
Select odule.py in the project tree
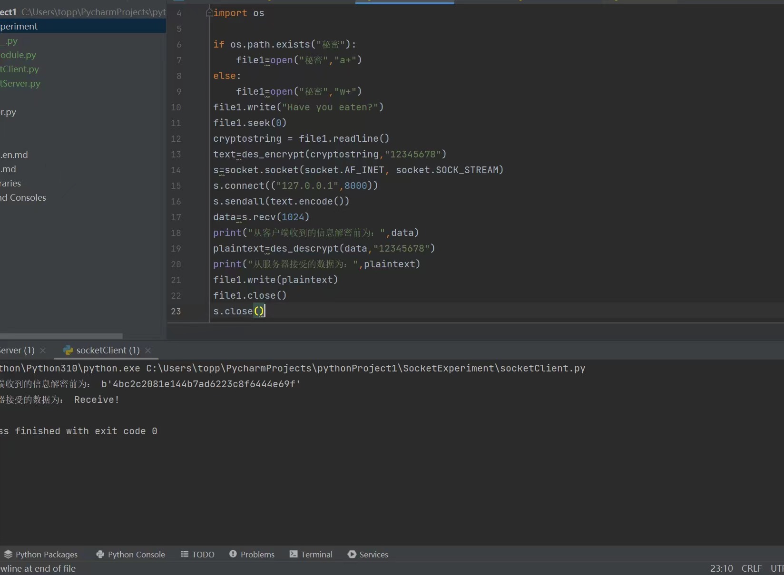pos(18,55)
